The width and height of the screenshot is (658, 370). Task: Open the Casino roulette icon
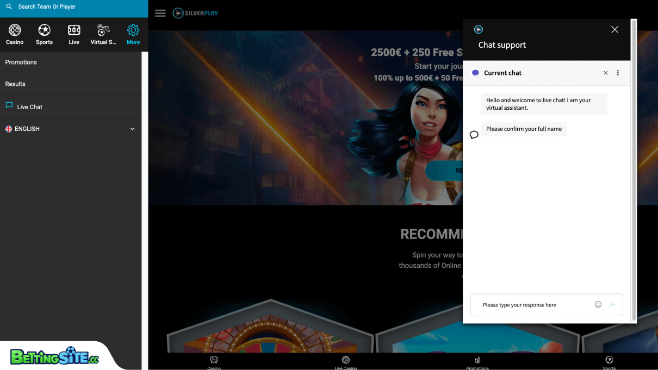[15, 30]
